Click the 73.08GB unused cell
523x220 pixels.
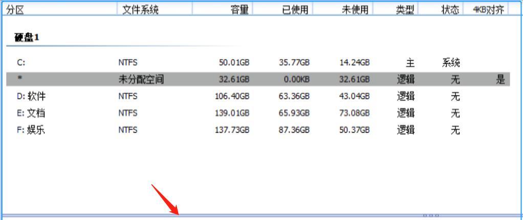[354, 113]
